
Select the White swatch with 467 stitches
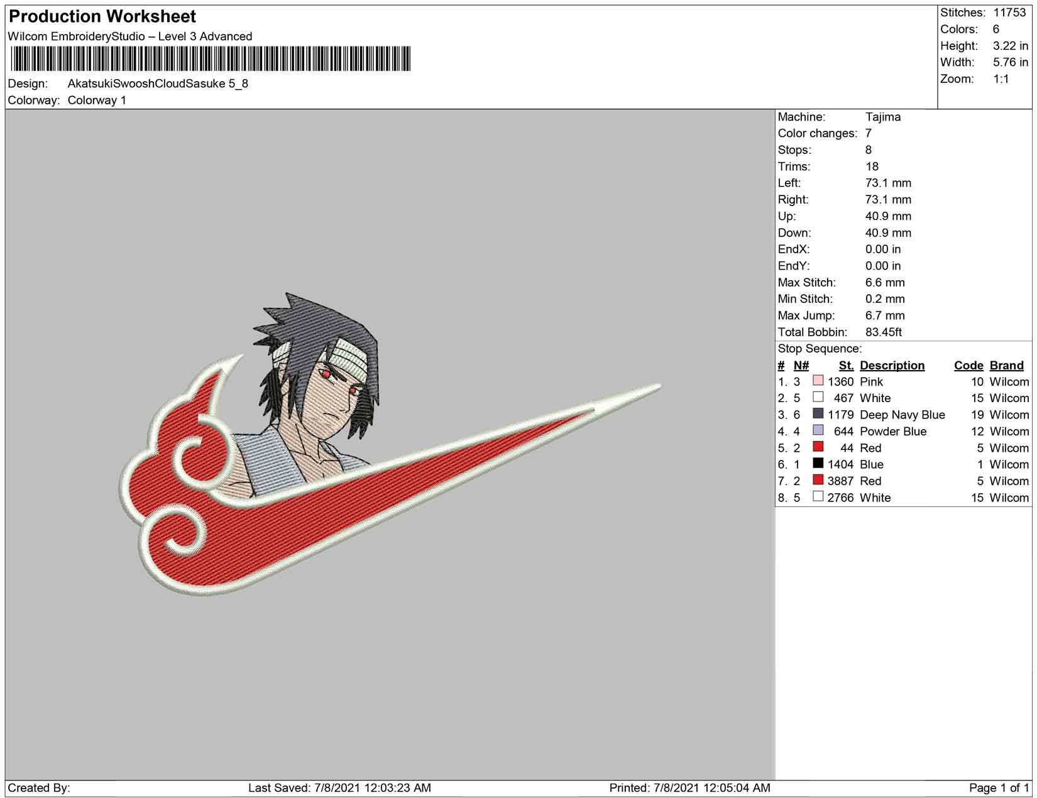(x=818, y=397)
